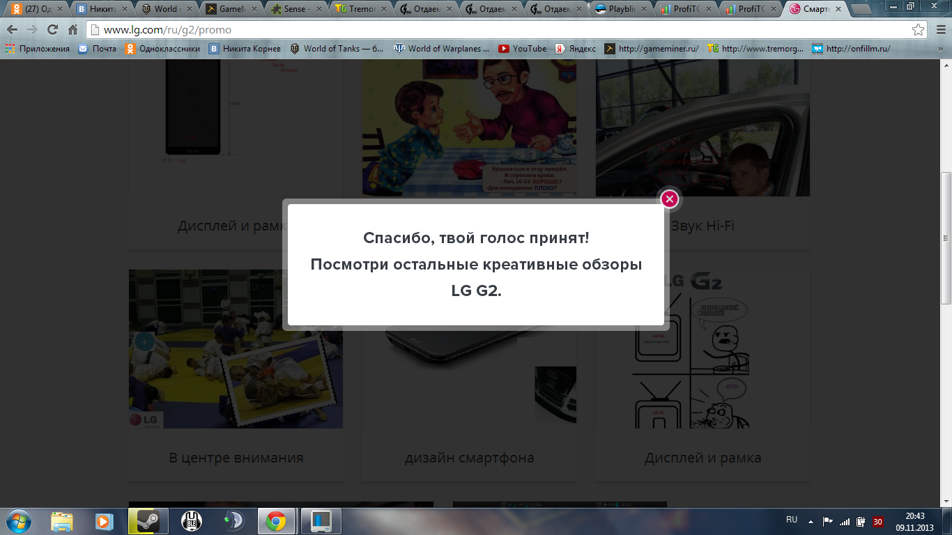952x535 pixels.
Task: Open the Никита Корнев VK bookmark
Action: tap(245, 49)
